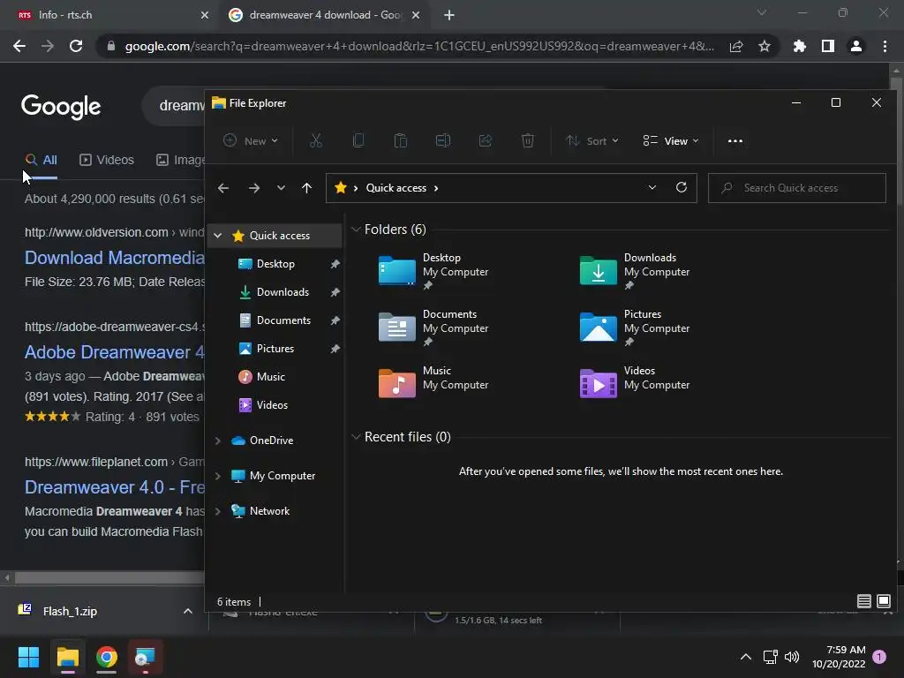904x678 pixels.
Task: Switch to large thumbnails view layout icon
Action: (883, 601)
